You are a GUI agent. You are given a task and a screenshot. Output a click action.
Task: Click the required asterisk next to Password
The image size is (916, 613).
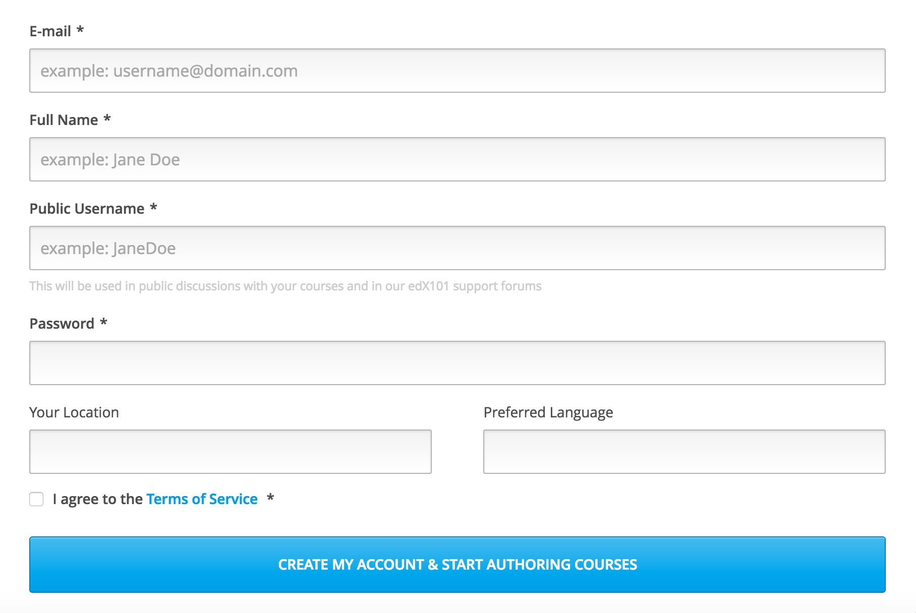tap(103, 322)
